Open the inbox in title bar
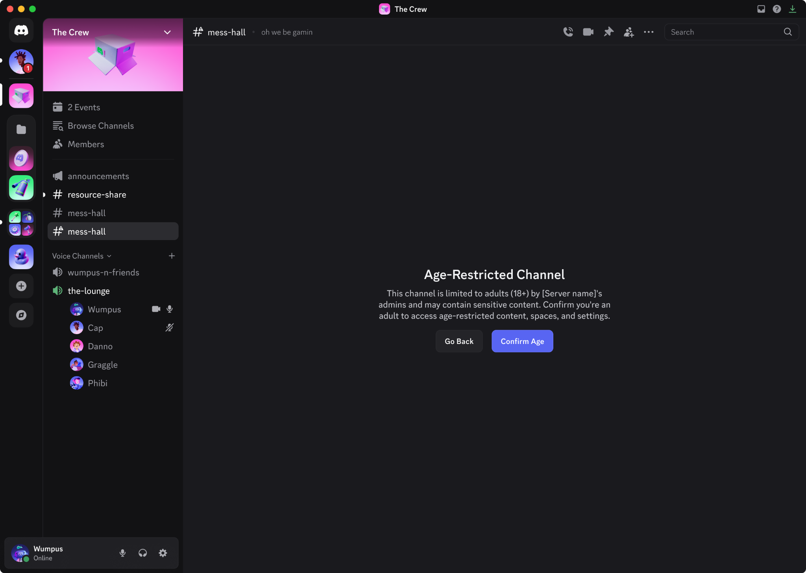The image size is (806, 573). pos(761,9)
